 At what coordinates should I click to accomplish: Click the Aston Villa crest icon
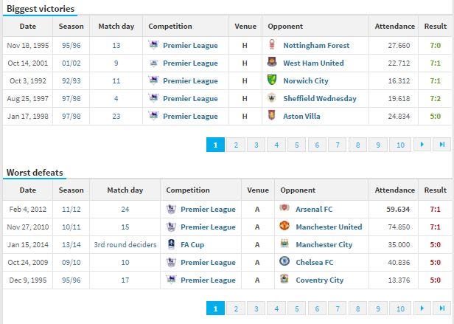click(x=271, y=115)
